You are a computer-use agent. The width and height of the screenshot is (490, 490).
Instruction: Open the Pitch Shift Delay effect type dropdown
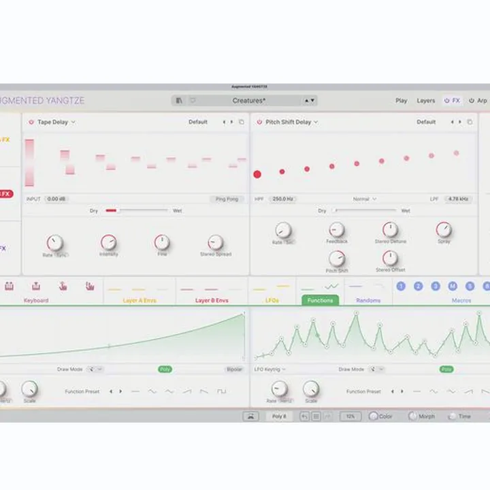tap(291, 122)
